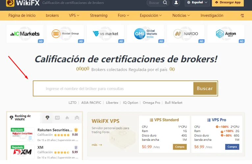Click Rakuten rating value 9.00
Screen dimensions: 252x164
tap(75, 135)
